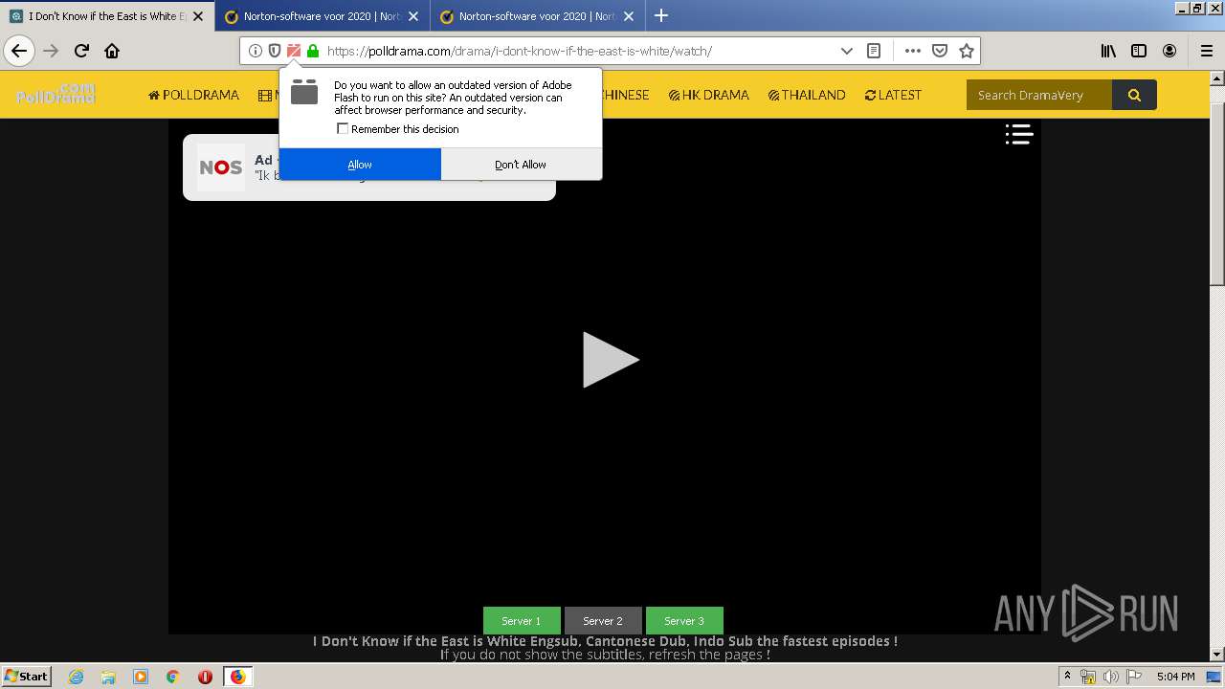The width and height of the screenshot is (1225, 689).
Task: Open the Firefox hamburger application menu
Action: pyautogui.click(x=1207, y=51)
